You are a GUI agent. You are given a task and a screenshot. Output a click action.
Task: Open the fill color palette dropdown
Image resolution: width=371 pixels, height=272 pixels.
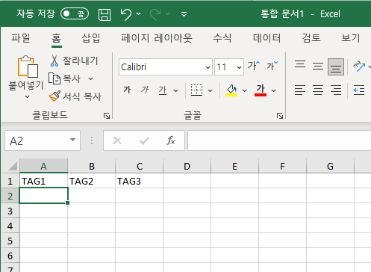tap(244, 90)
